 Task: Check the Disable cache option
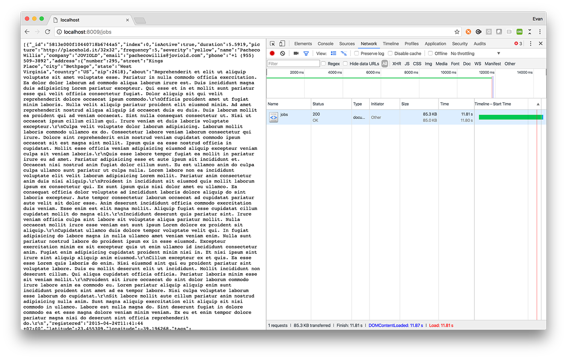click(x=390, y=53)
